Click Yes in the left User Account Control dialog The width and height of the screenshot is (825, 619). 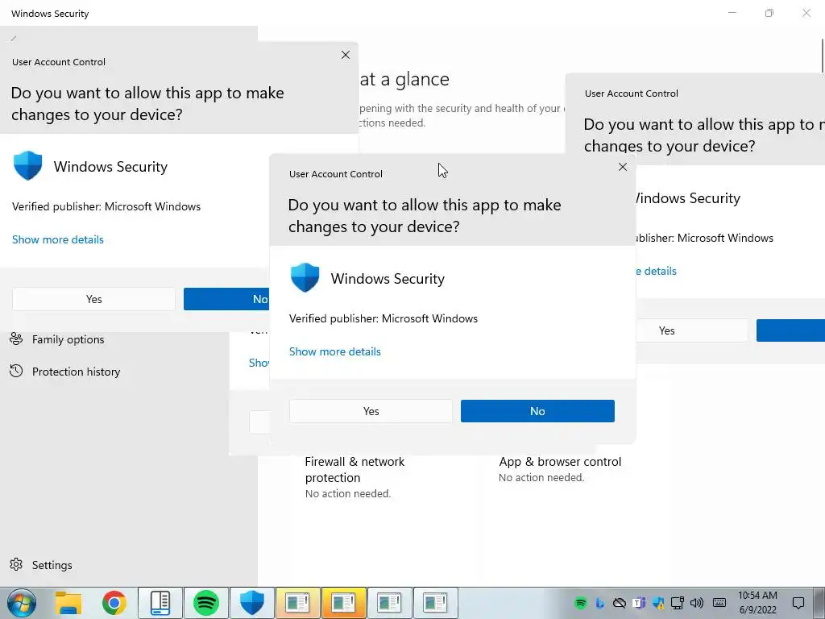click(x=93, y=299)
